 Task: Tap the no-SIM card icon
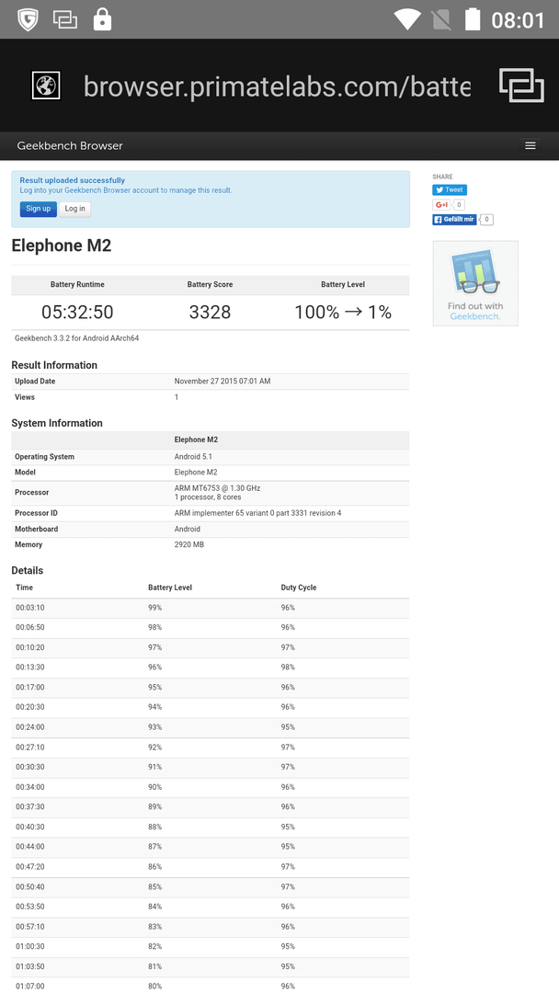coord(441,19)
